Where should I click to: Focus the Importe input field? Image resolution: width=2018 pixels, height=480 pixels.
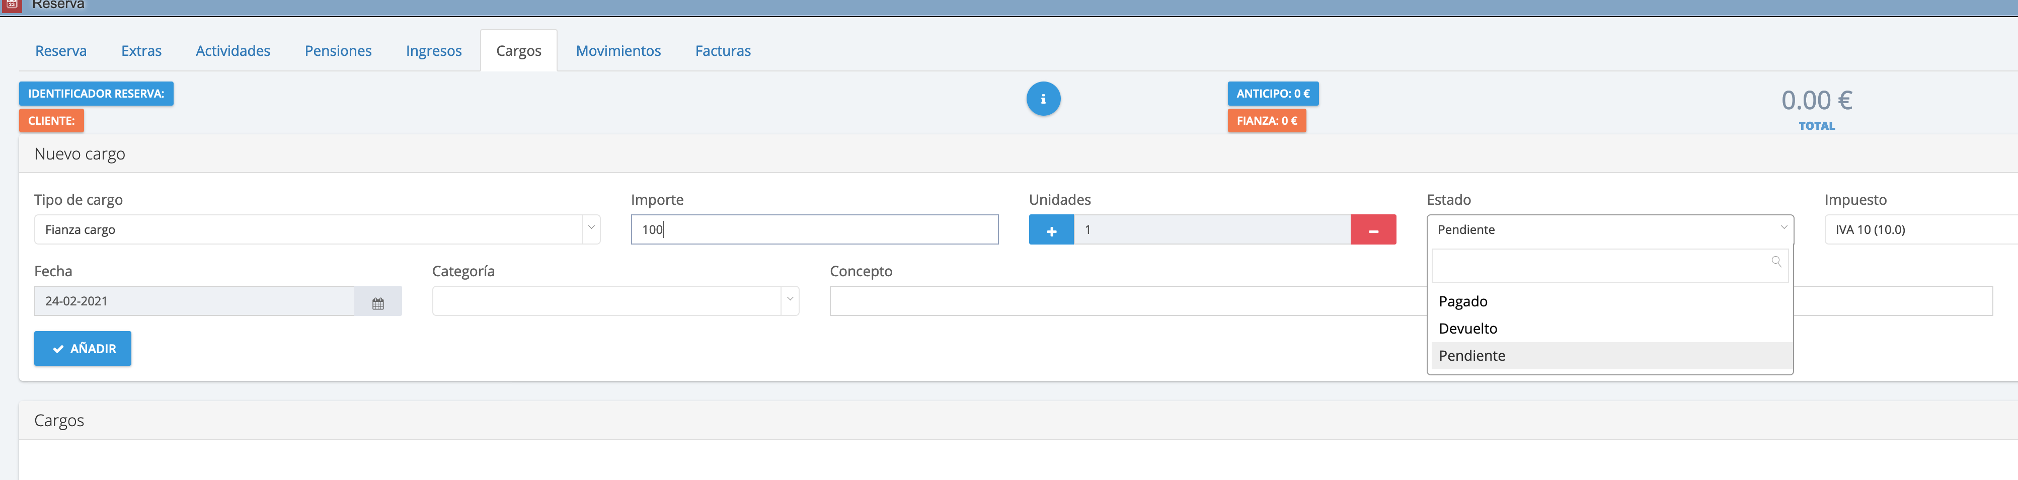click(x=815, y=230)
